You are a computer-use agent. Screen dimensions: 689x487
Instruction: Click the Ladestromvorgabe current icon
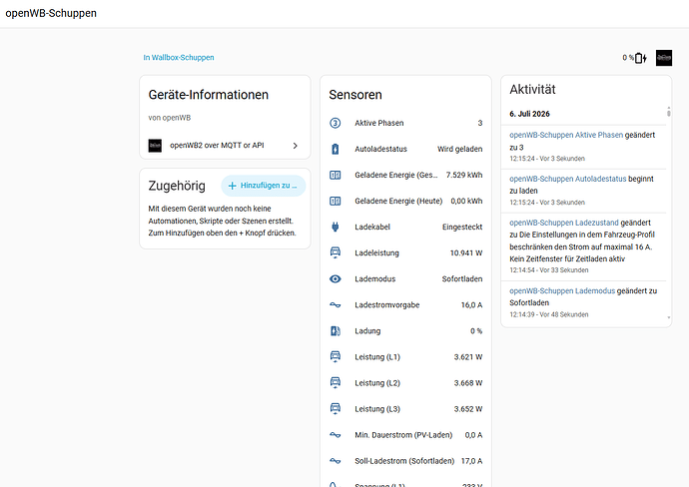click(x=335, y=304)
